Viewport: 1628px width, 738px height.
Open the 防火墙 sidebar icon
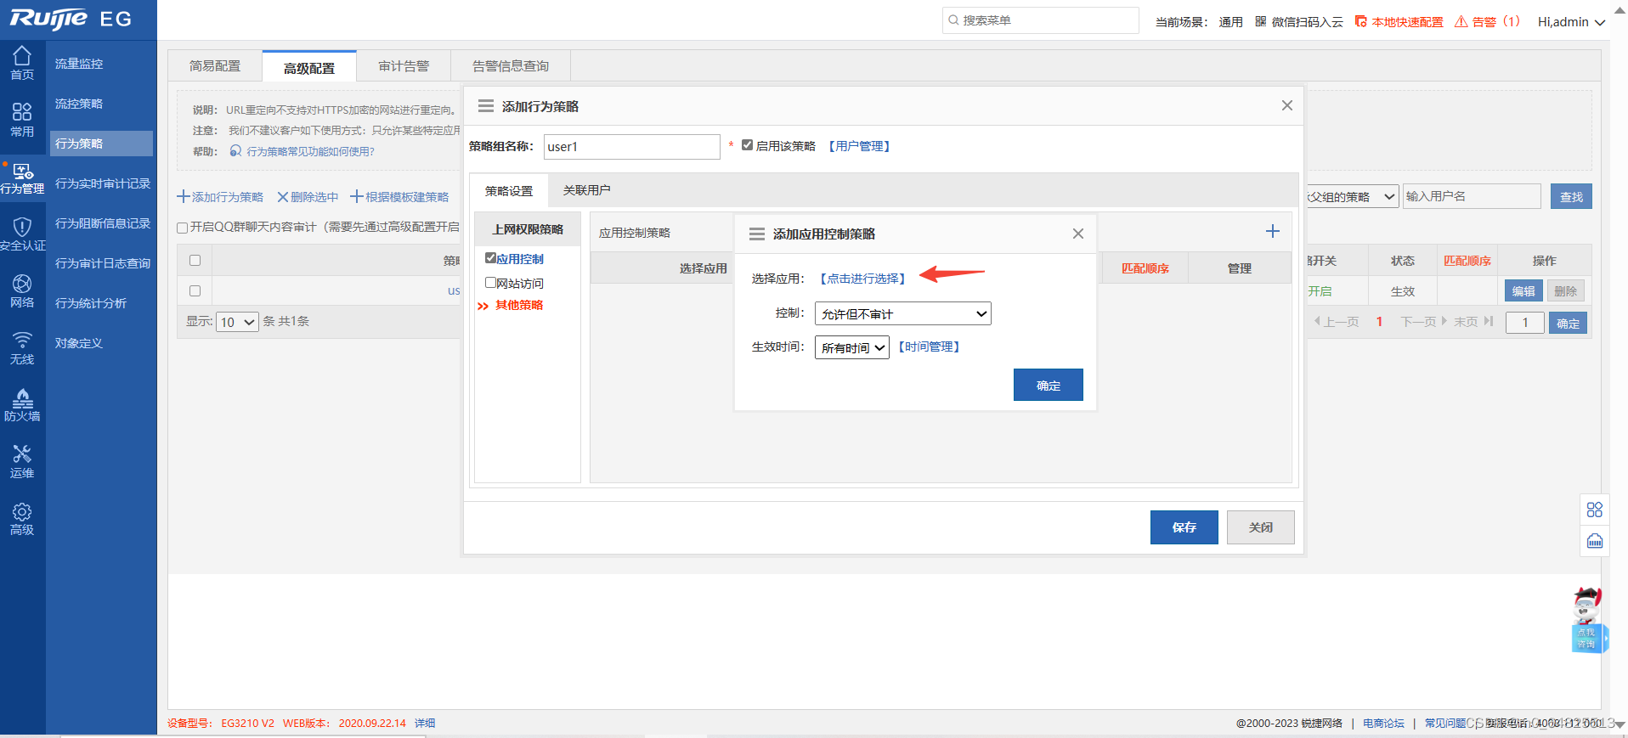22,404
